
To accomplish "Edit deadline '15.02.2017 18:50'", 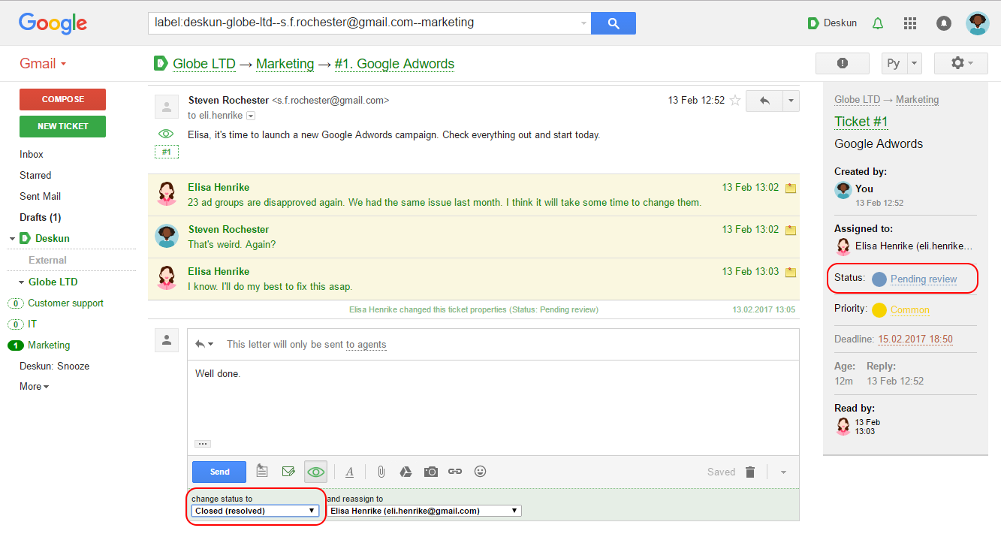I will click(x=915, y=339).
